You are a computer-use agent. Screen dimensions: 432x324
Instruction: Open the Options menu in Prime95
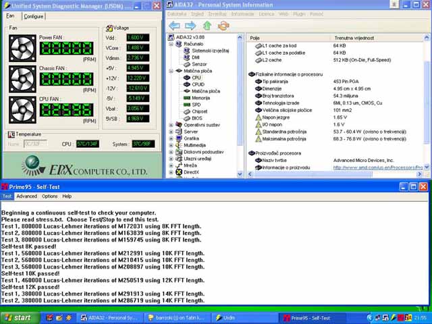click(49, 196)
